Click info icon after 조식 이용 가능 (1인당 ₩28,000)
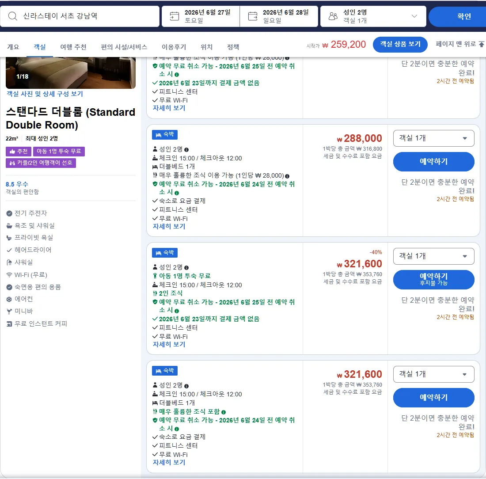This screenshot has width=486, height=479. pos(287,176)
